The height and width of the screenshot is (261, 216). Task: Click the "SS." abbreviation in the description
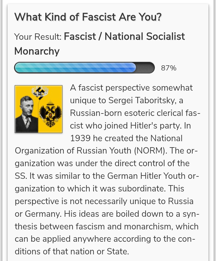tap(21, 176)
